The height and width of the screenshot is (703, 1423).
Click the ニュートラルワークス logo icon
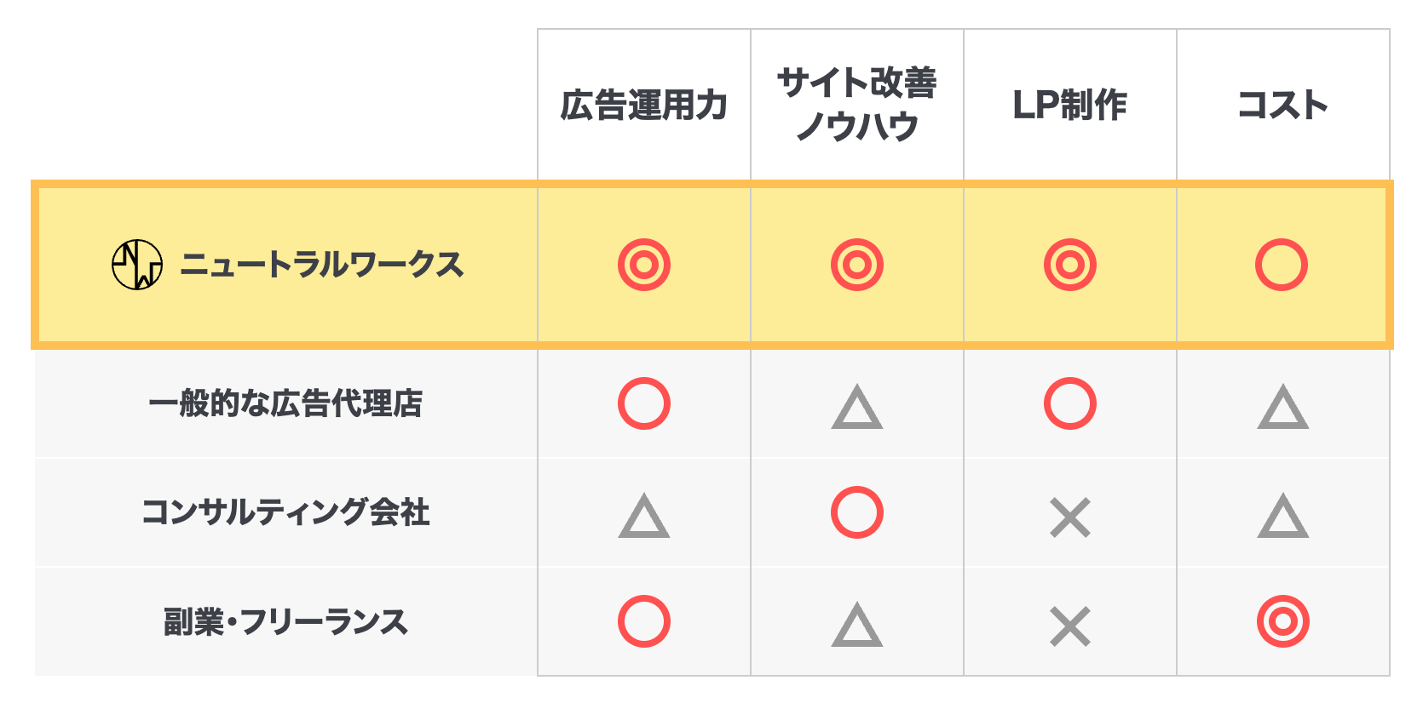point(137,265)
